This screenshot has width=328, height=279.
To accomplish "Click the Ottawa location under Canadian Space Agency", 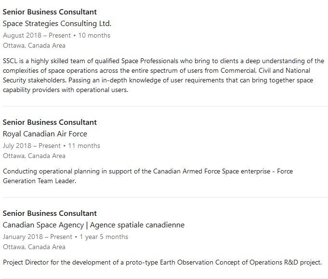I will point(34,247).
